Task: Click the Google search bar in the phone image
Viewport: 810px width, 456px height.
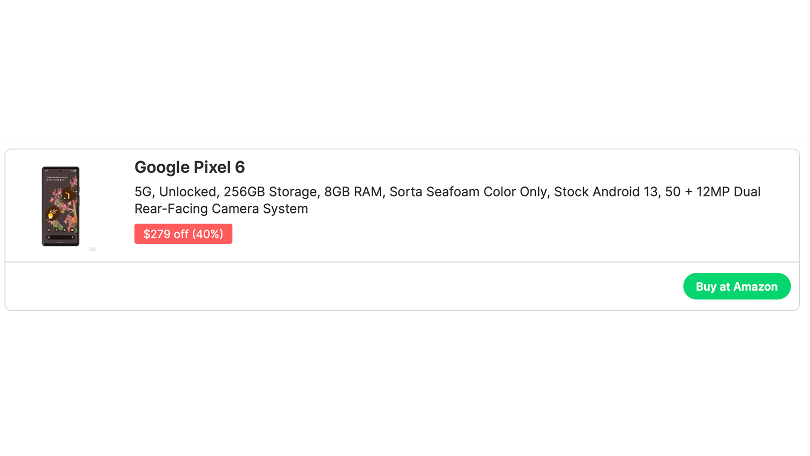Action: [x=59, y=237]
